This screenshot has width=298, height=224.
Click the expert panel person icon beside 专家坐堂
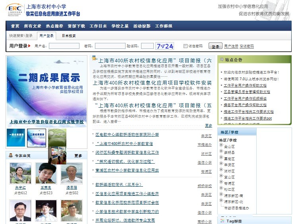(x=11, y=155)
